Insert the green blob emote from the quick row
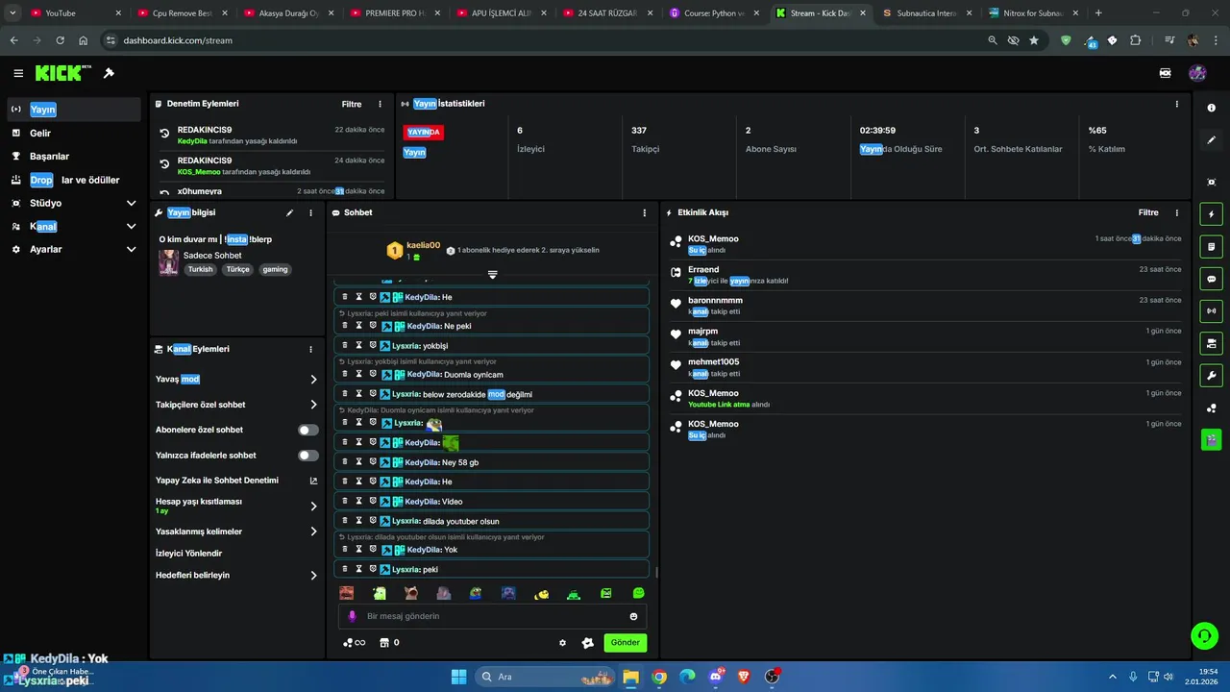 638,594
